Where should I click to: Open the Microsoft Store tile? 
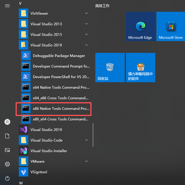[x=171, y=26]
